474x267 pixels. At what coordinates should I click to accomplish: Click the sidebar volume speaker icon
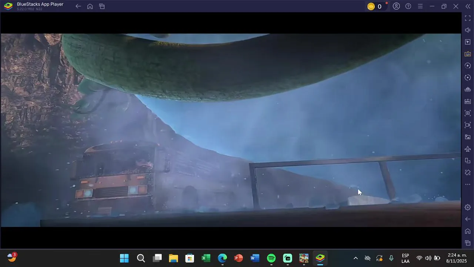pos(468,30)
